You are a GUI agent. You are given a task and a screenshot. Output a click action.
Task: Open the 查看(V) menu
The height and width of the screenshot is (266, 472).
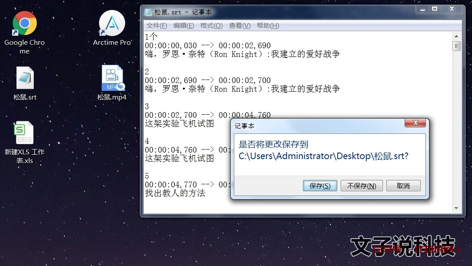click(x=239, y=26)
